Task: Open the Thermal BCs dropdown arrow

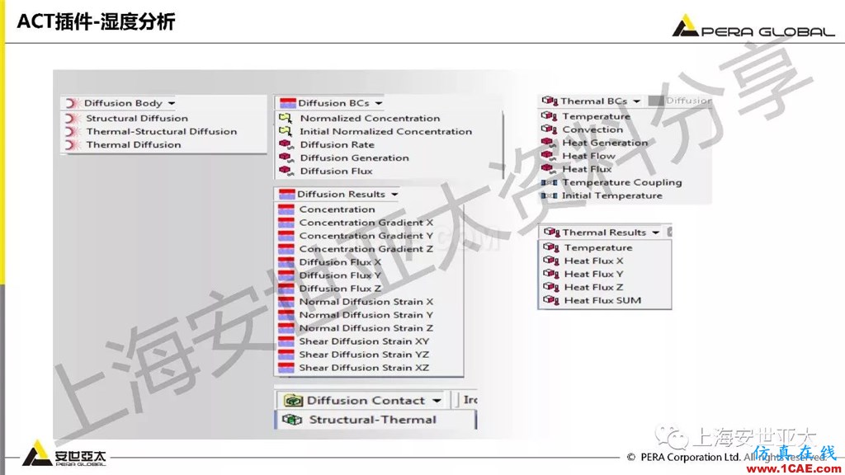Action: click(636, 101)
